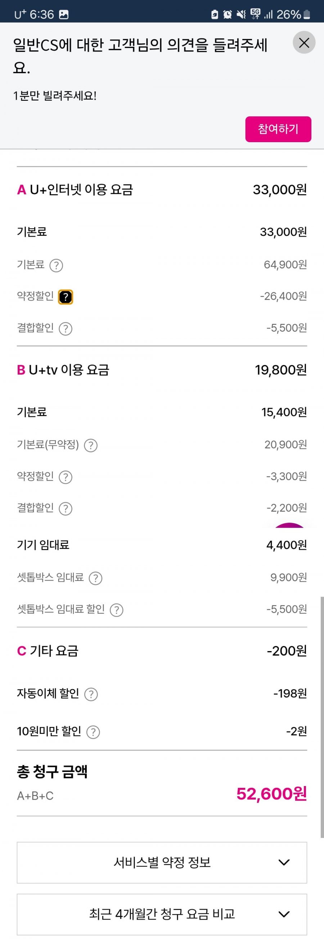Image resolution: width=324 pixels, height=939 pixels.
Task: Dismiss the survey banner with X
Action: [x=304, y=42]
